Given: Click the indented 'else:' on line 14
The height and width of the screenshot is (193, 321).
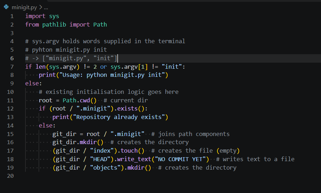Looking at the screenshot, I should coord(47,125).
